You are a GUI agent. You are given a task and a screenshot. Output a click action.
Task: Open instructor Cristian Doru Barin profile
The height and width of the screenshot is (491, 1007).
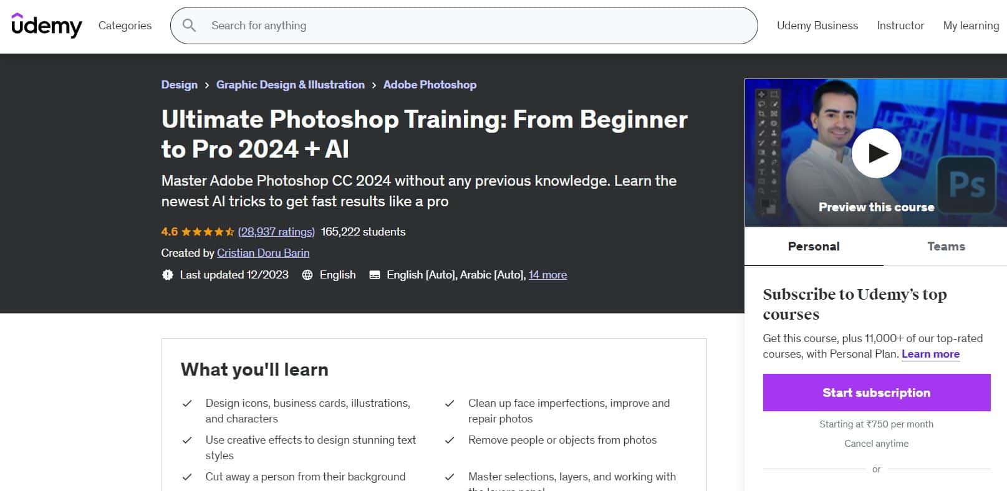263,253
